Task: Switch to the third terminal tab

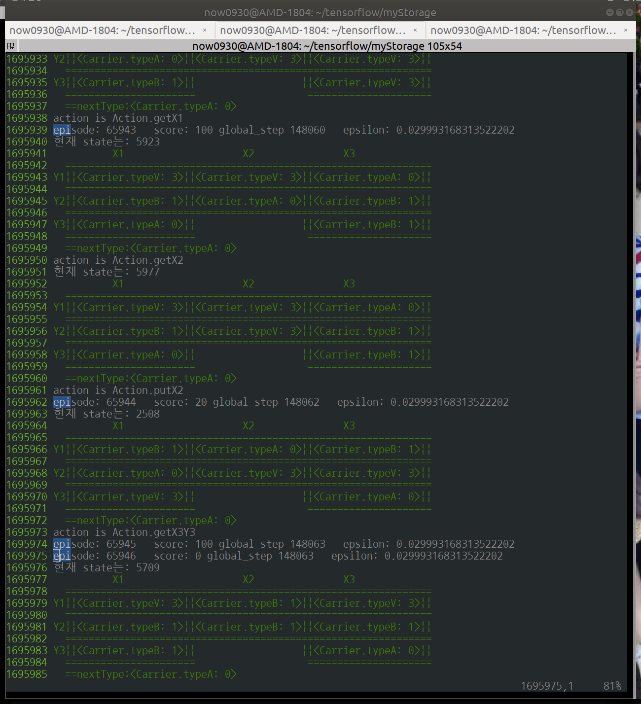Action: pyautogui.click(x=523, y=30)
